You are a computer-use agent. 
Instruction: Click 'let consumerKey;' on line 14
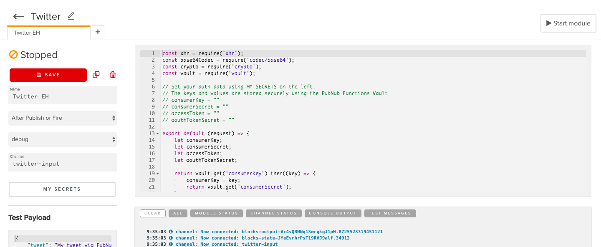pyautogui.click(x=198, y=140)
